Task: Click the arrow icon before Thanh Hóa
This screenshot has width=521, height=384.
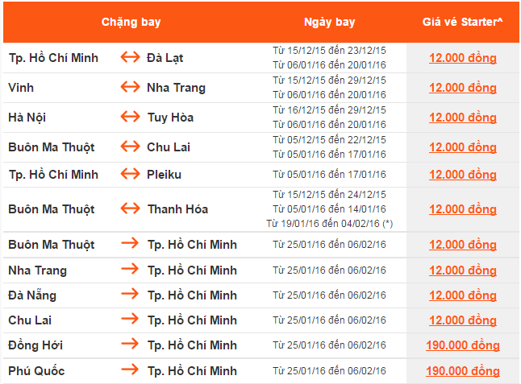Action: (130, 209)
